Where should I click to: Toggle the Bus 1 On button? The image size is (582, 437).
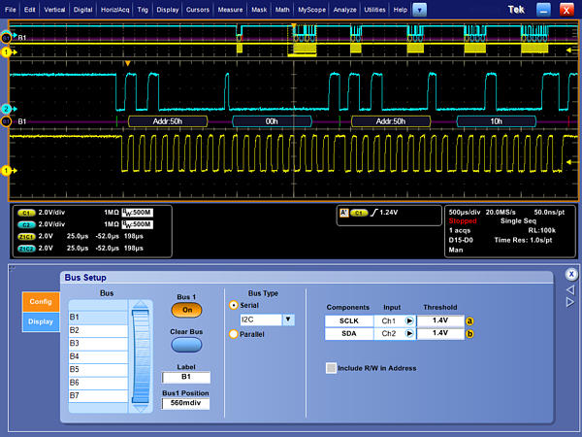click(186, 310)
